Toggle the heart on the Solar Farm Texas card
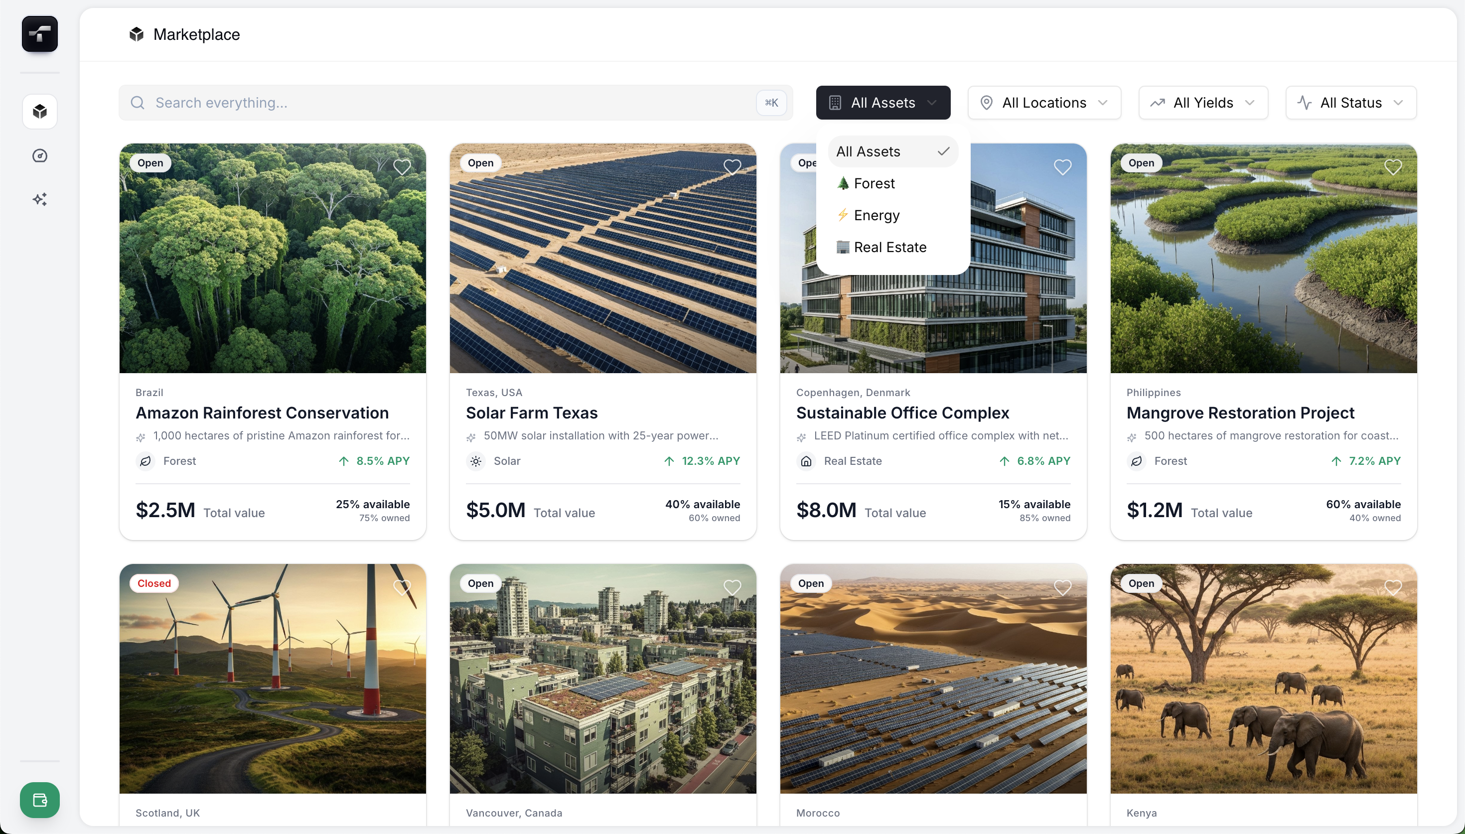Image resolution: width=1465 pixels, height=834 pixels. [732, 167]
